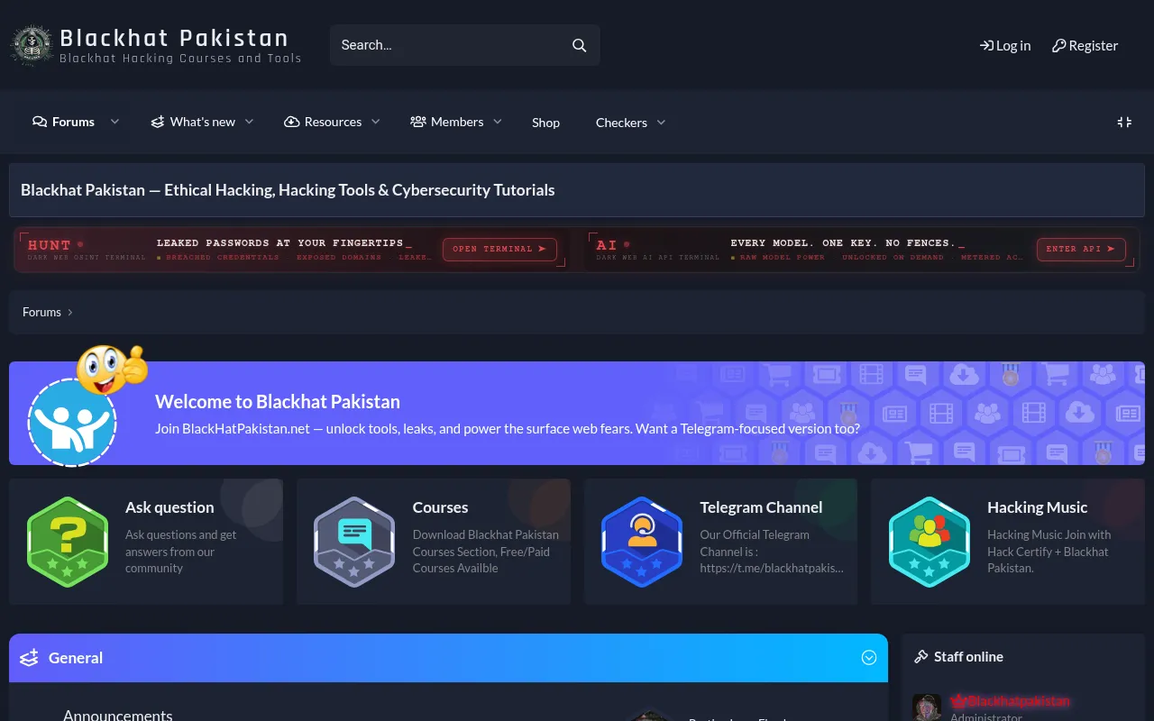
Task: Click the HUNT terminal banner title
Action: pos(50,245)
